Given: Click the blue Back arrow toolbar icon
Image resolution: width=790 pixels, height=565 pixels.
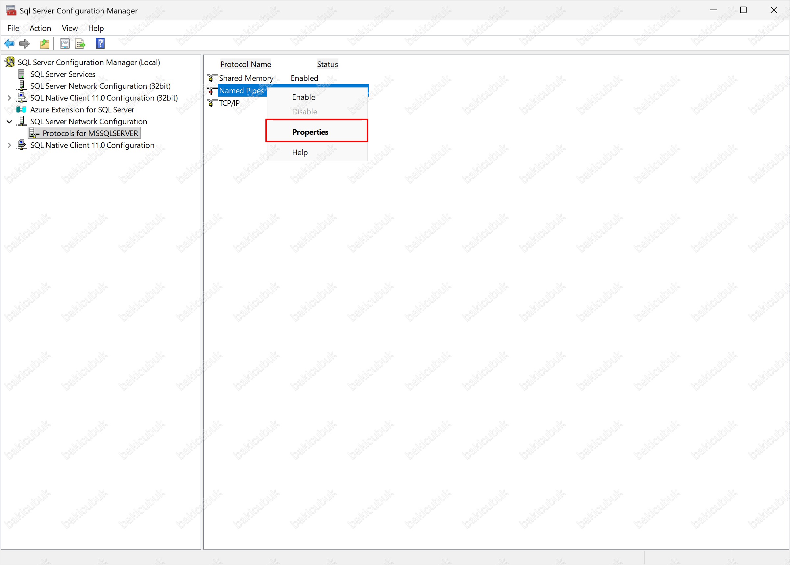Looking at the screenshot, I should [9, 43].
